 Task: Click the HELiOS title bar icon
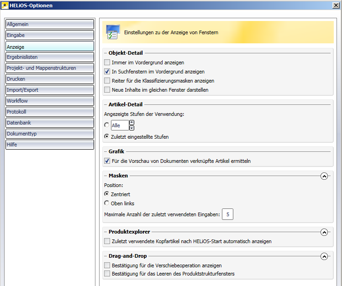(5, 5)
